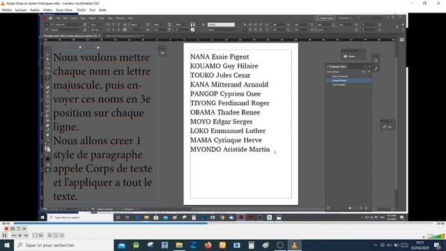Launch Firefox from the taskbar
The image size is (446, 251).
click(208, 245)
